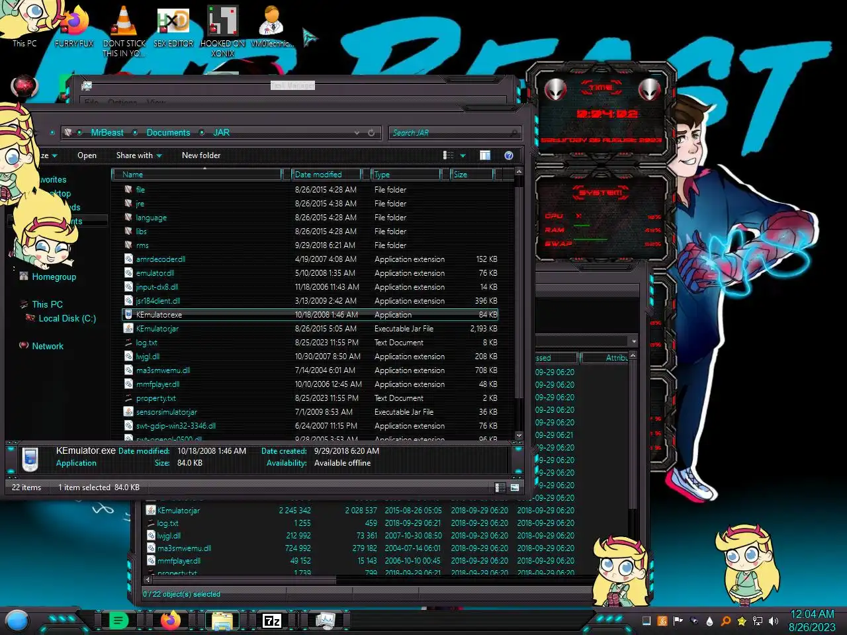847x635 pixels.
Task: Select Homegroup in the navigation pane
Action: pyautogui.click(x=54, y=277)
